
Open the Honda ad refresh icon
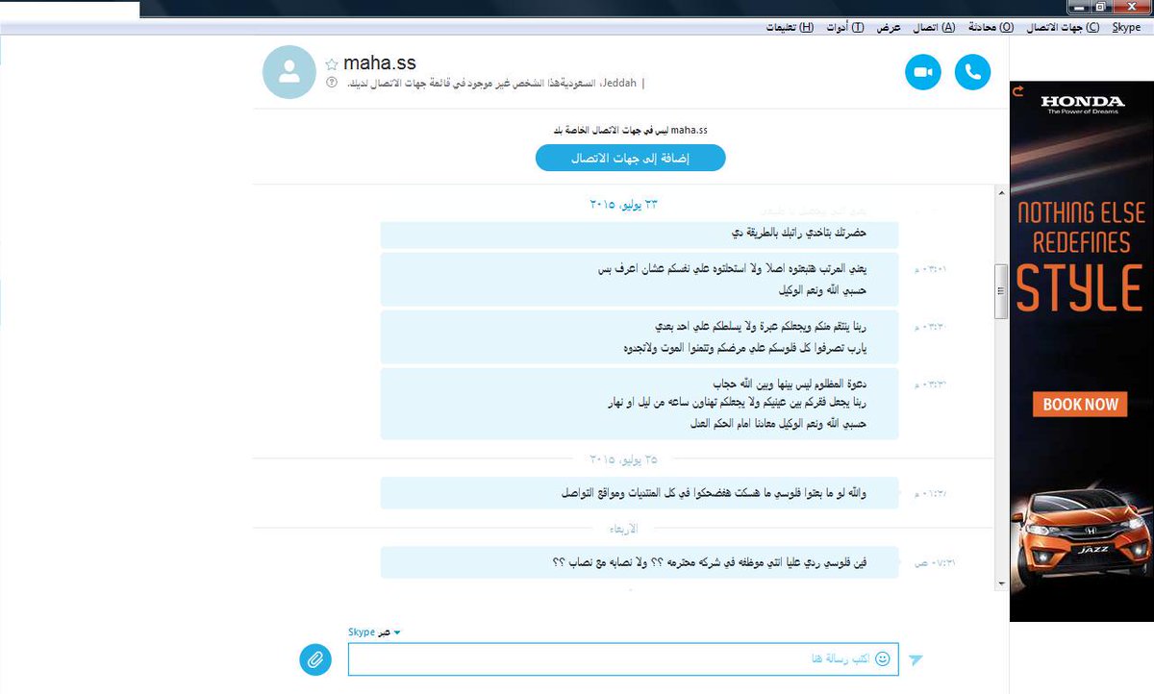click(1016, 90)
